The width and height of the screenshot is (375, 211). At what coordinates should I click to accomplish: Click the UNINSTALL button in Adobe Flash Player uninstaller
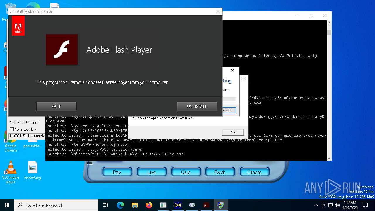(197, 106)
